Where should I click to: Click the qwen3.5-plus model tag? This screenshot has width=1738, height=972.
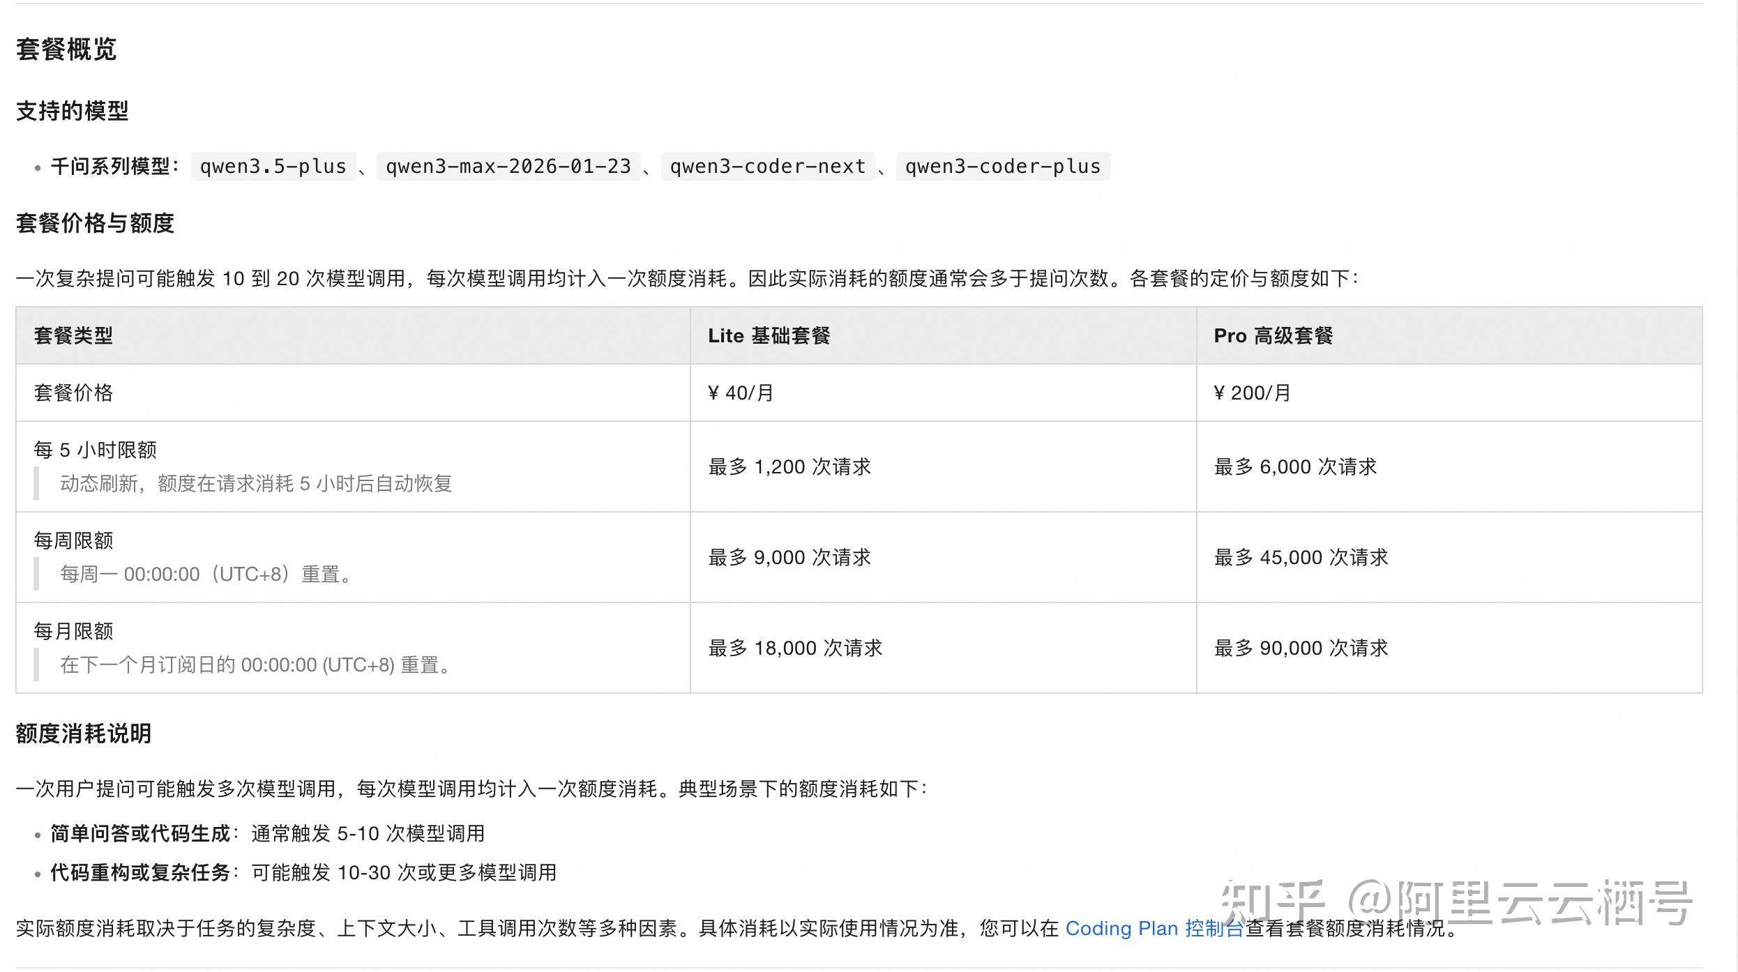tap(273, 167)
